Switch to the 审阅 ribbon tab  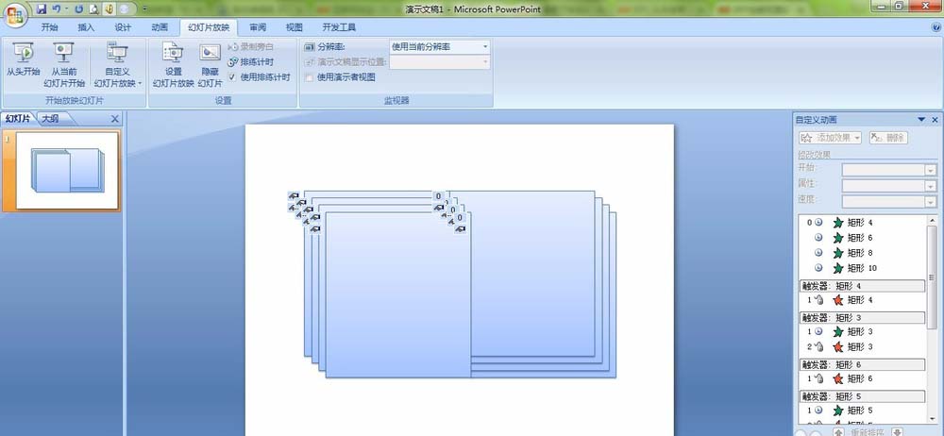tap(258, 27)
